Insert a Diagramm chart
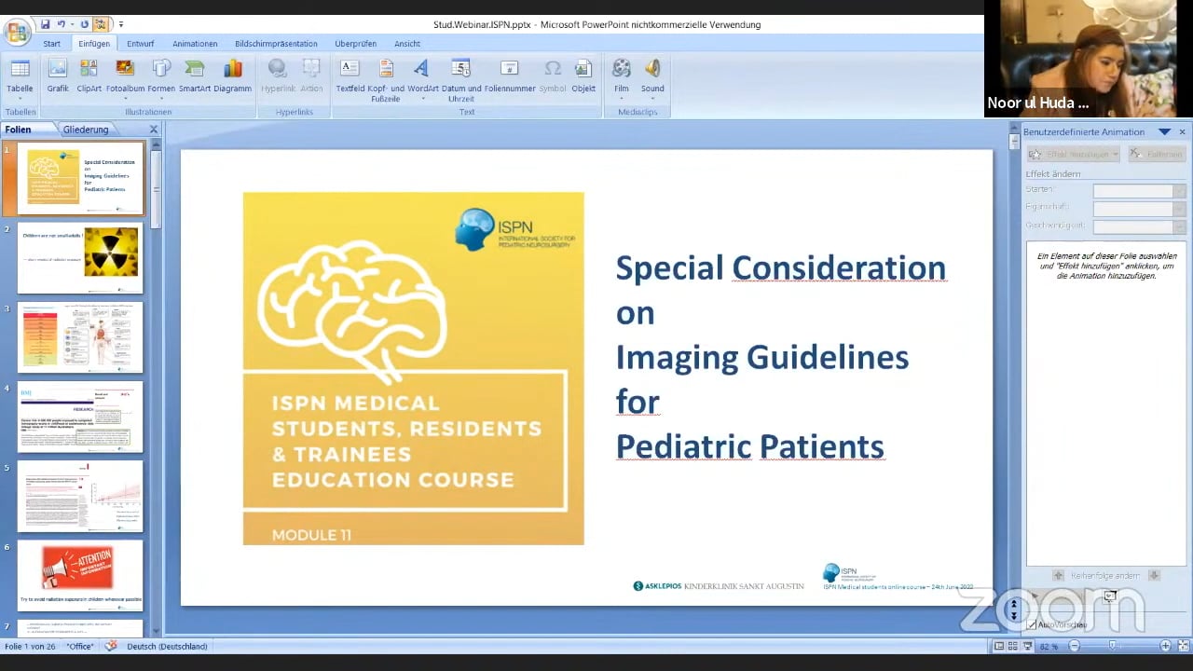Image resolution: width=1193 pixels, height=671 pixels. coord(233,76)
